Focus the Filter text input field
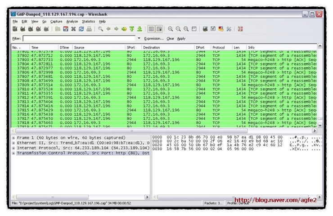Screen dimensions: 333x216 (x=79, y=38)
